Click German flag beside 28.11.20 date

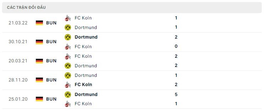point(39,80)
